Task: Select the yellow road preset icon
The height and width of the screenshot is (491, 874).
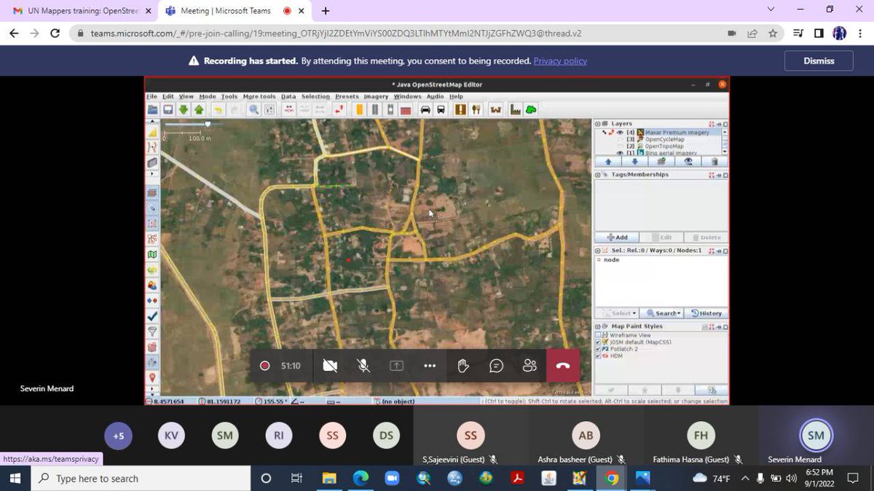Action: pos(359,110)
